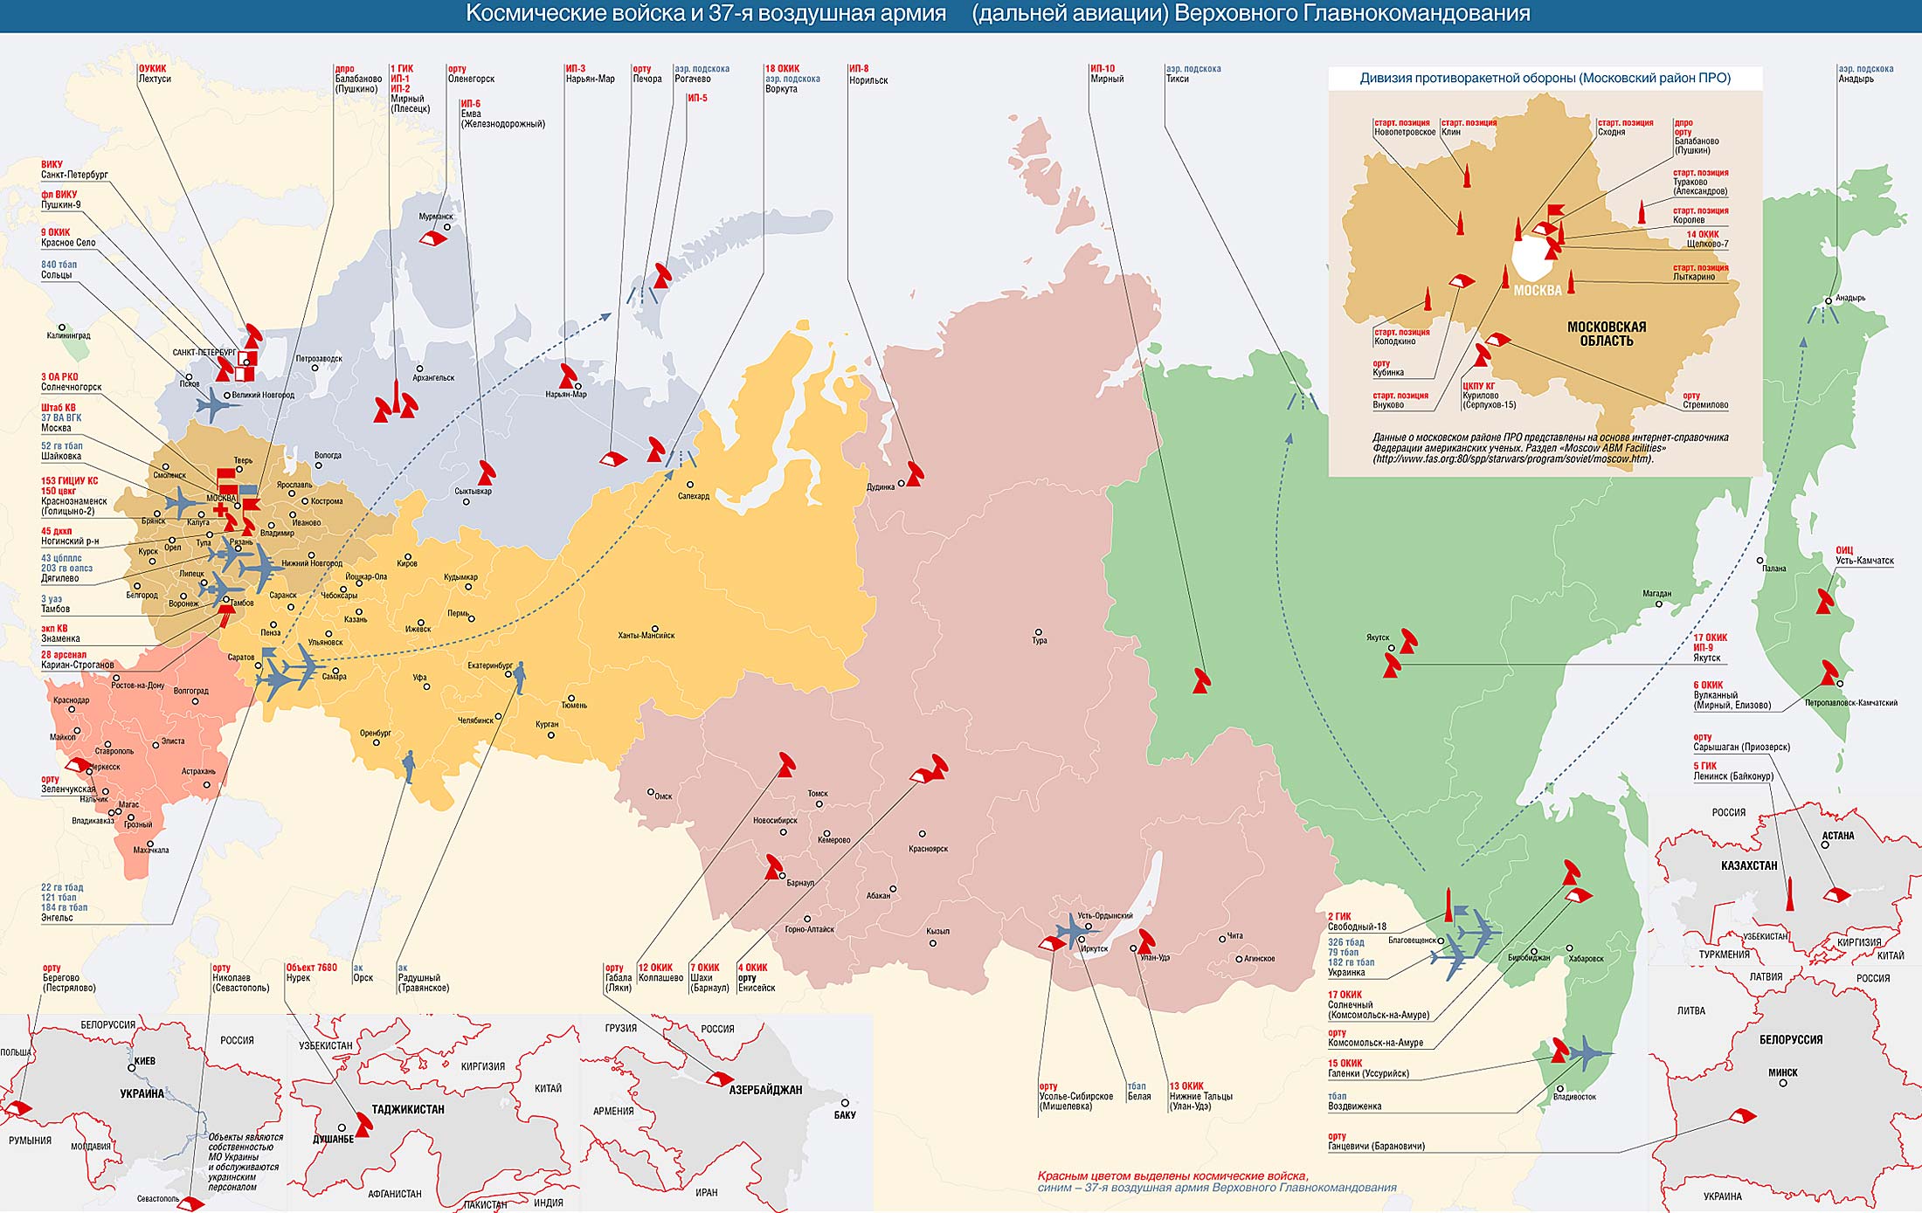Open the fas.org URL in the inset note

pyautogui.click(x=1512, y=459)
